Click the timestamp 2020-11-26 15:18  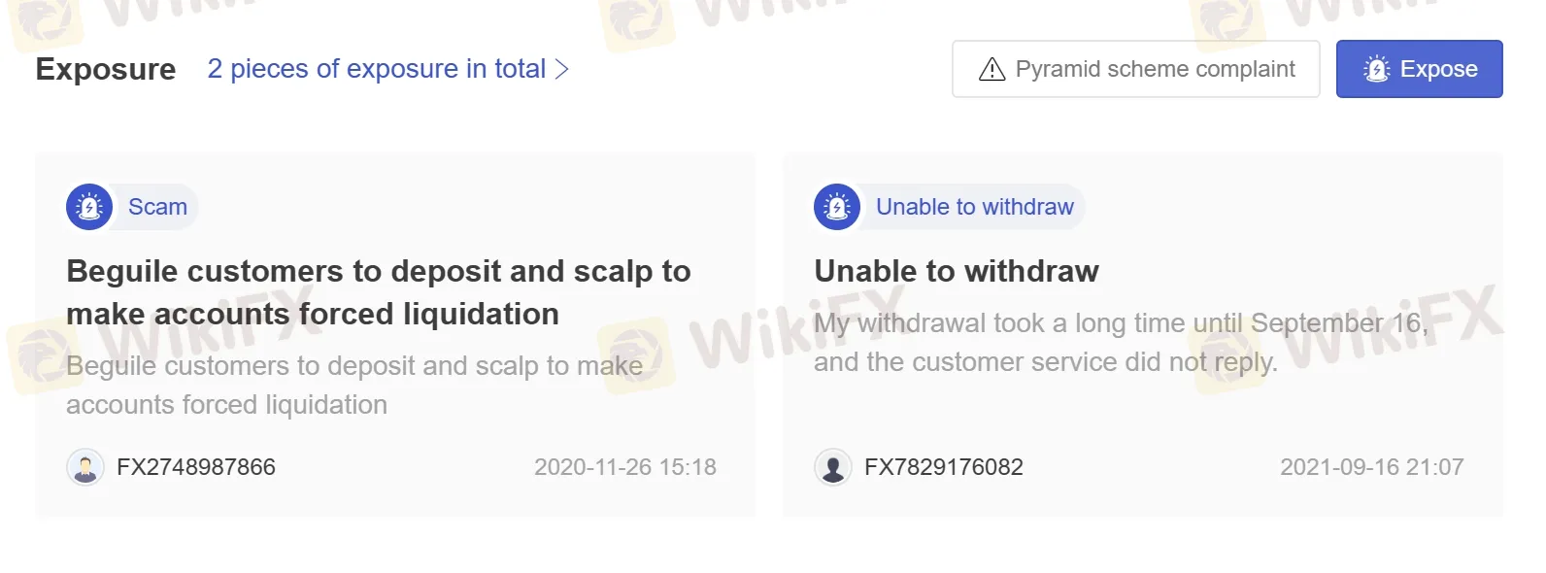click(626, 466)
